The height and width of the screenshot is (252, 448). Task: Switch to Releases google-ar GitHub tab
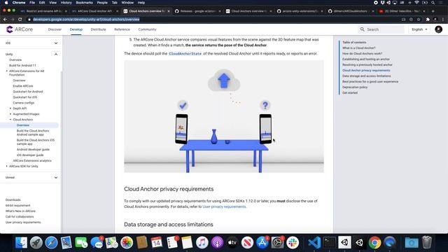(x=197, y=11)
